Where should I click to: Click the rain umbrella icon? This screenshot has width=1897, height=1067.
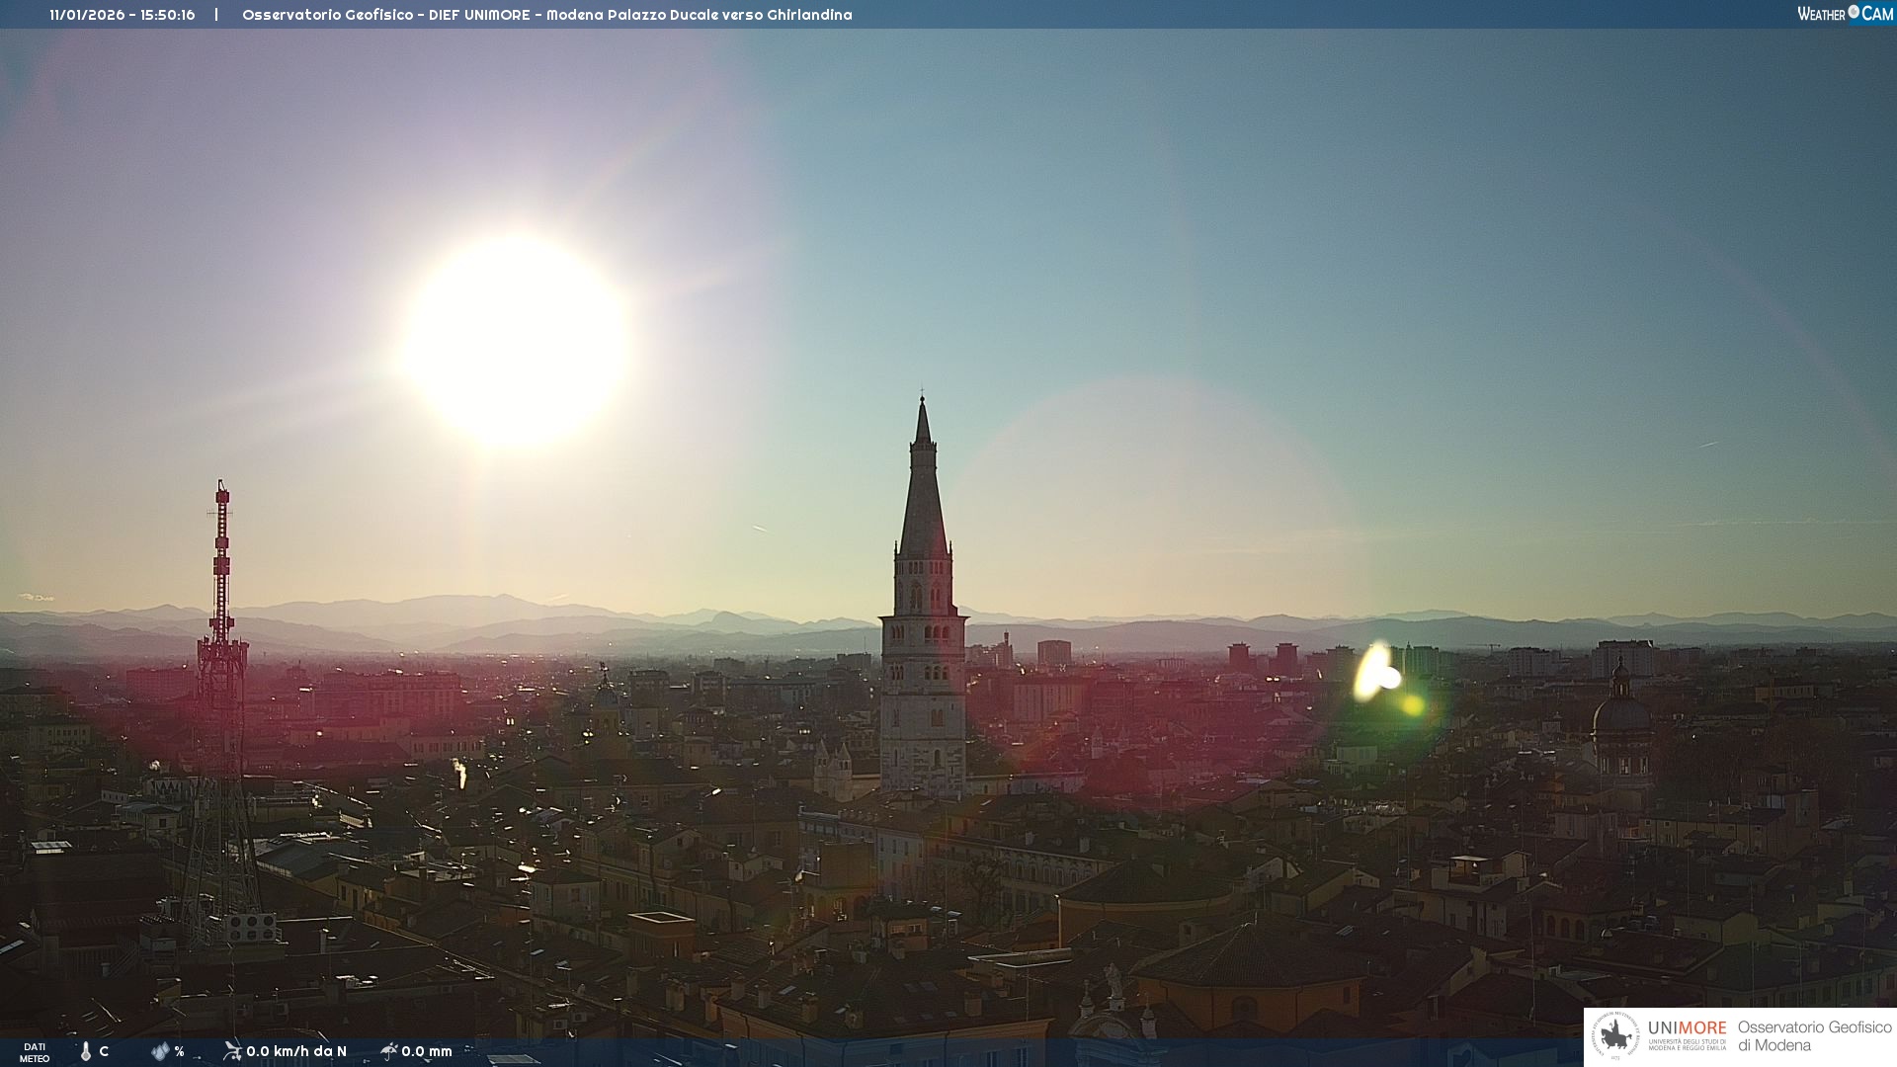389,1051
